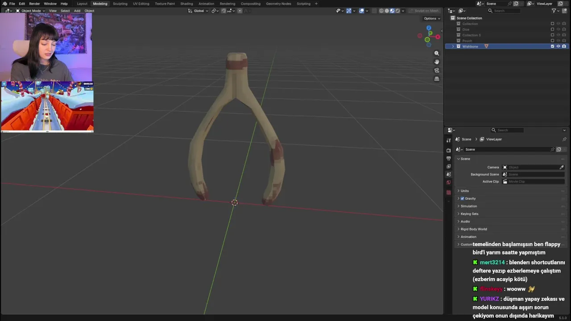Open the Global transform orientation dropdown

[x=198, y=11]
